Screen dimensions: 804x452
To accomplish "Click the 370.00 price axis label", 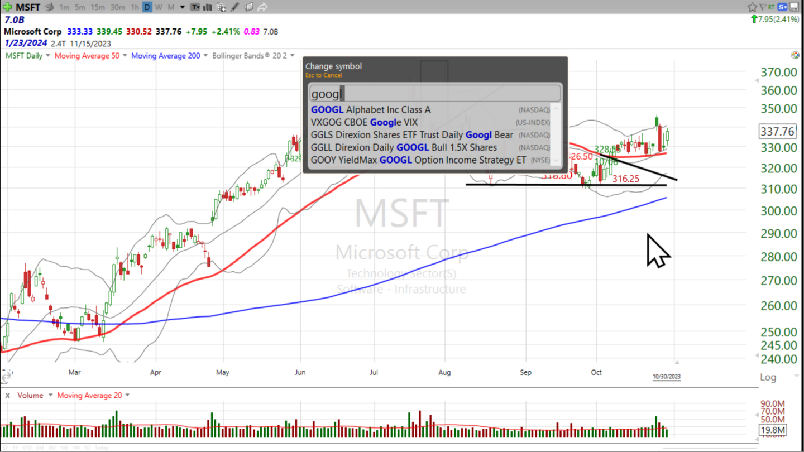I will 779,73.
